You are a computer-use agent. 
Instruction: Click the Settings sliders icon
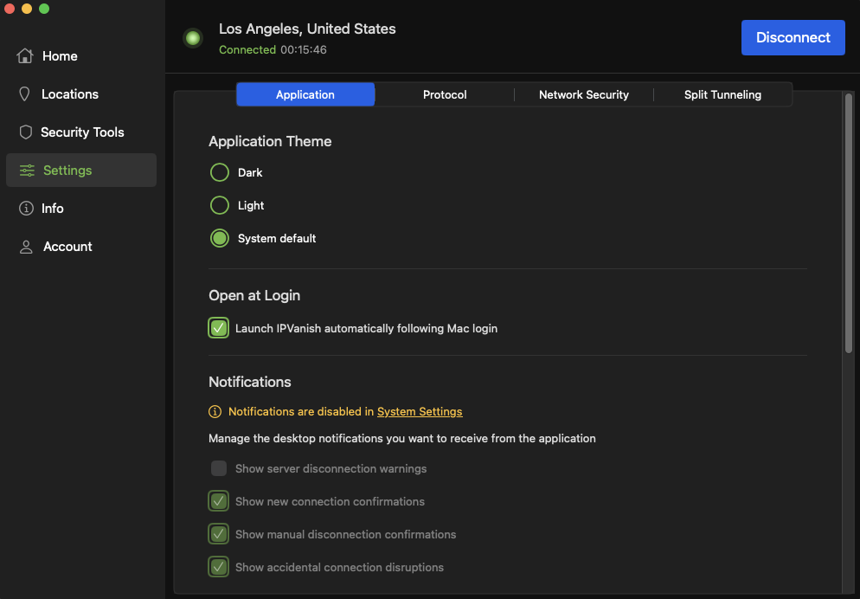[x=26, y=170]
